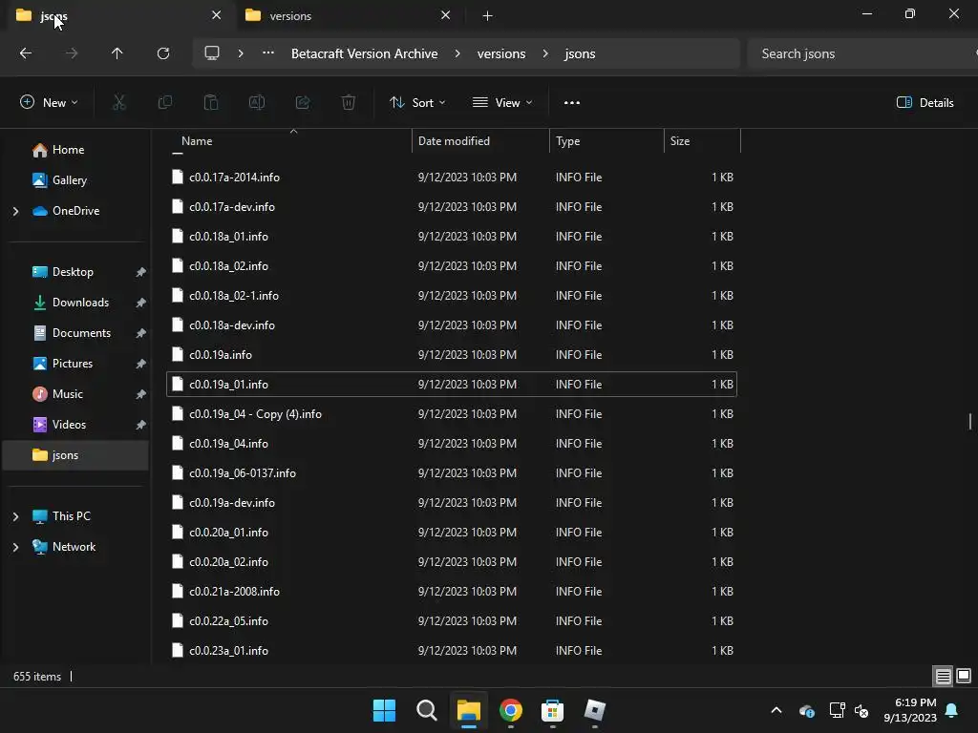Screen dimensions: 978x733
Task: Expand hidden breadcrumb path ellipsis
Action: pyautogui.click(x=268, y=53)
